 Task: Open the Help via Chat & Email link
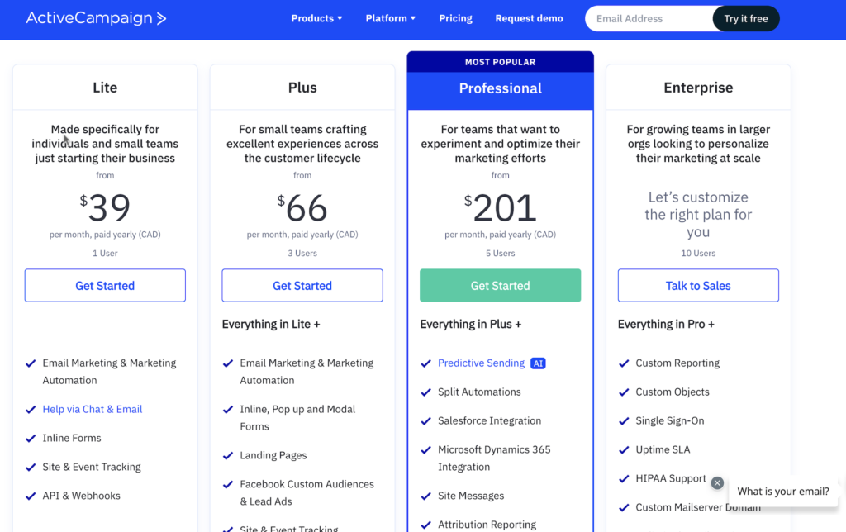[93, 410]
